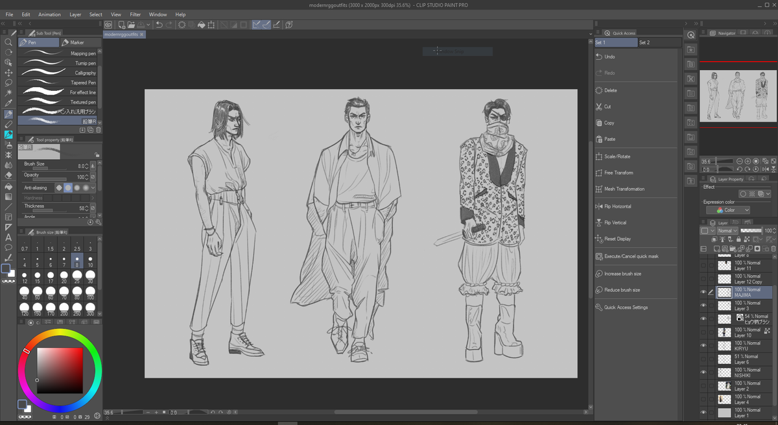Toggle visibility of Layer 11
This screenshot has width=778, height=425.
coord(703,265)
